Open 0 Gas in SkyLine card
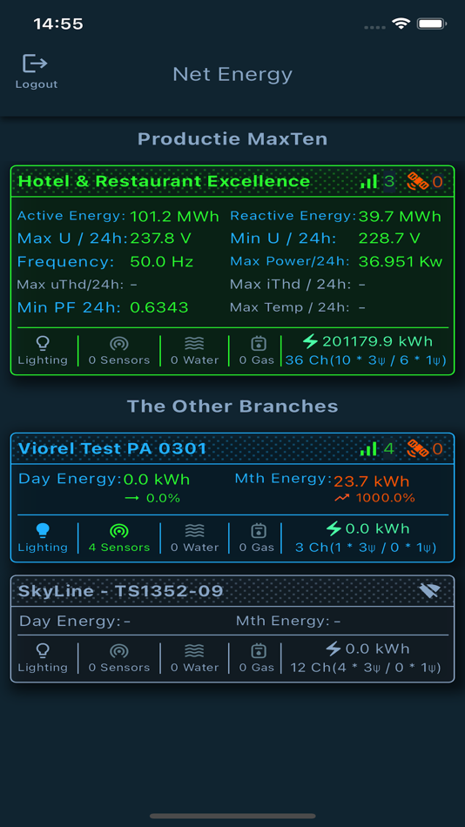 [x=257, y=658]
